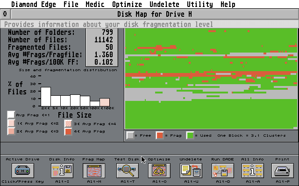Click the Used legend green swatch
Viewport: 299px width, 186px height.
190,135
